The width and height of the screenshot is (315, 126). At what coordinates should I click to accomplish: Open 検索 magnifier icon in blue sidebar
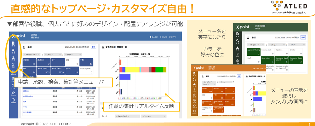coord(13,51)
